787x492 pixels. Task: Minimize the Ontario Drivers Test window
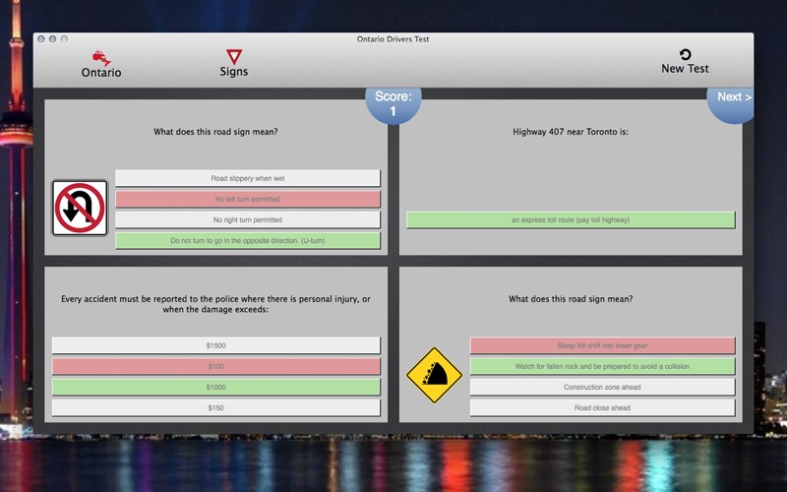[x=53, y=38]
